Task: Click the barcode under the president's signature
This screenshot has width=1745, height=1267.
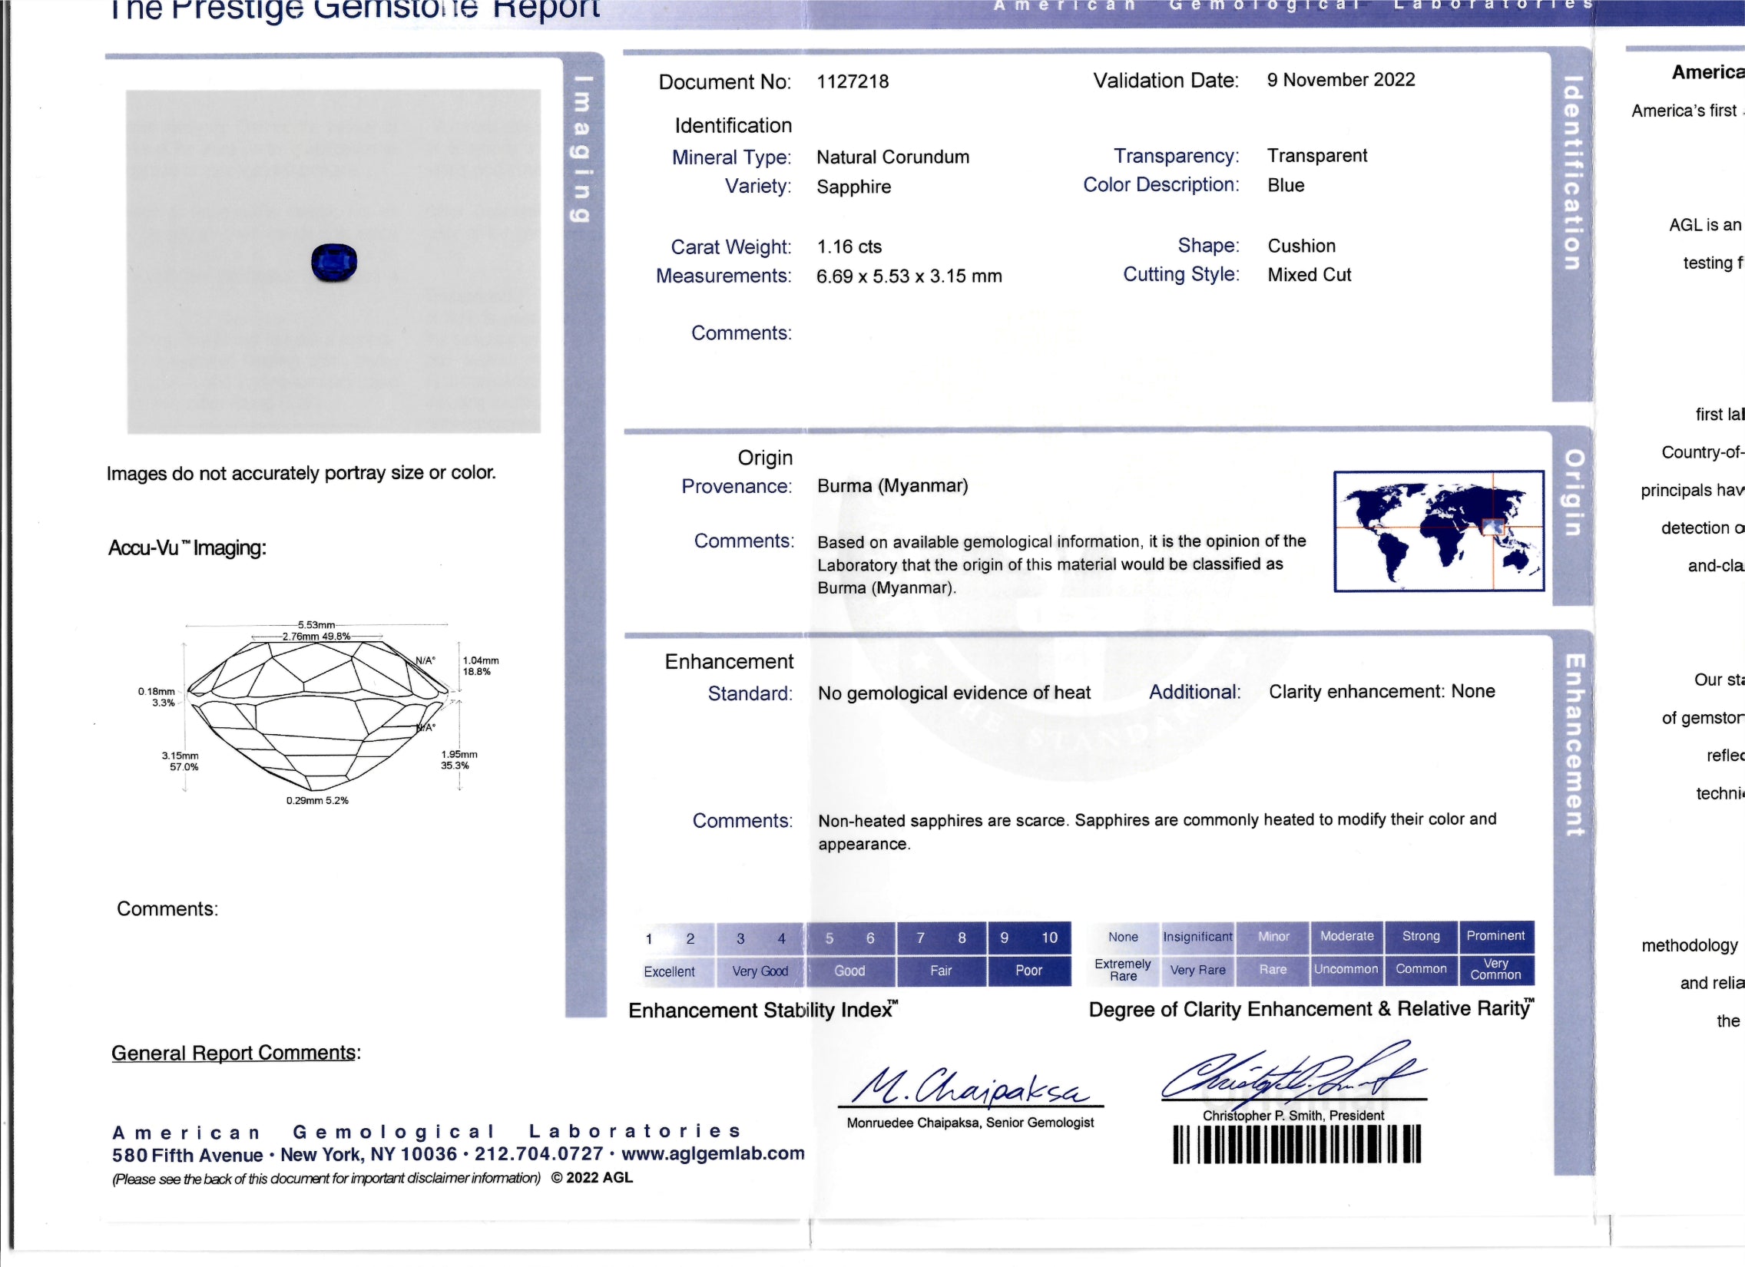Action: [1296, 1144]
